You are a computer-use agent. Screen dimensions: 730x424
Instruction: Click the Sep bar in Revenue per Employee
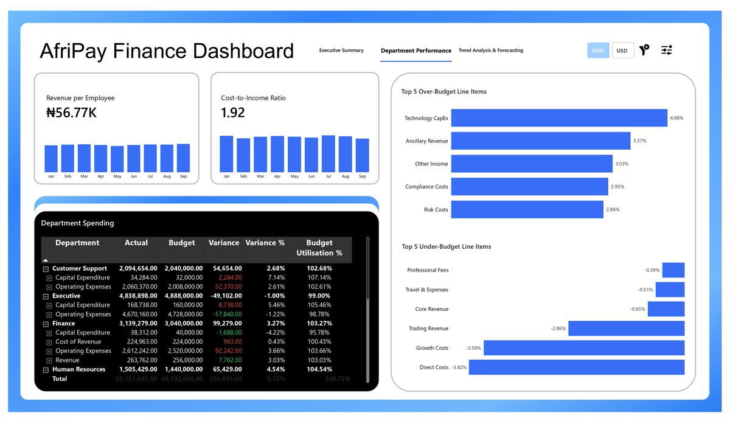click(183, 158)
